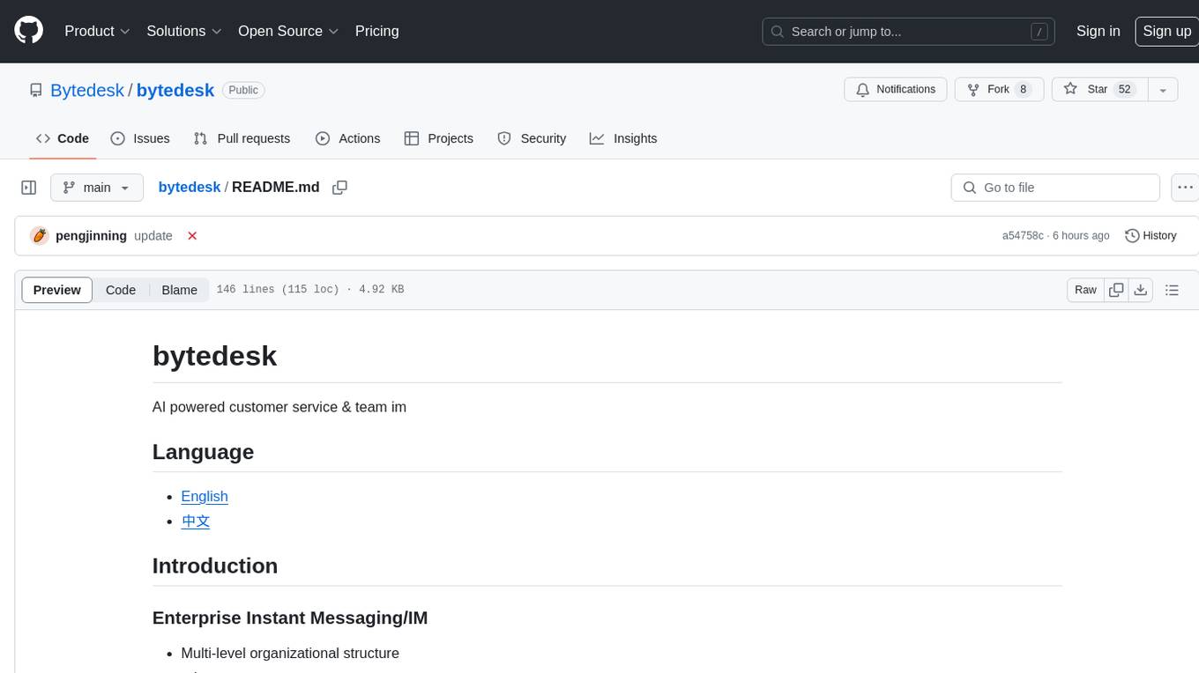The width and height of the screenshot is (1199, 673).
Task: Open the more file actions menu
Action: point(1185,188)
